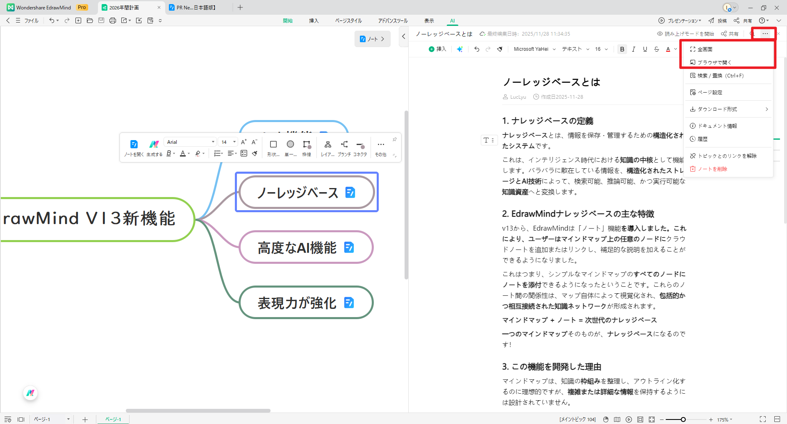The width and height of the screenshot is (787, 424).
Task: Click the undo icon in note editor toolbar
Action: [476, 49]
